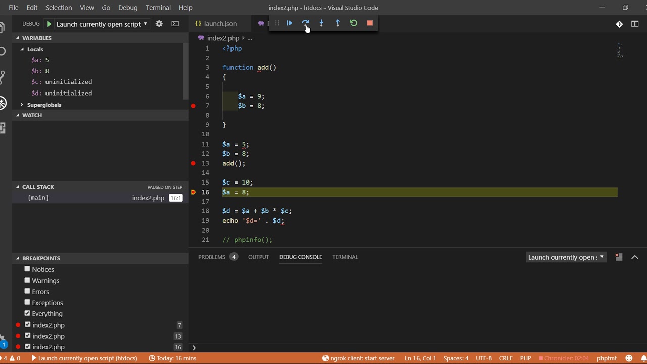Open the Debug menu in menu bar
The image size is (647, 364).
point(128,8)
